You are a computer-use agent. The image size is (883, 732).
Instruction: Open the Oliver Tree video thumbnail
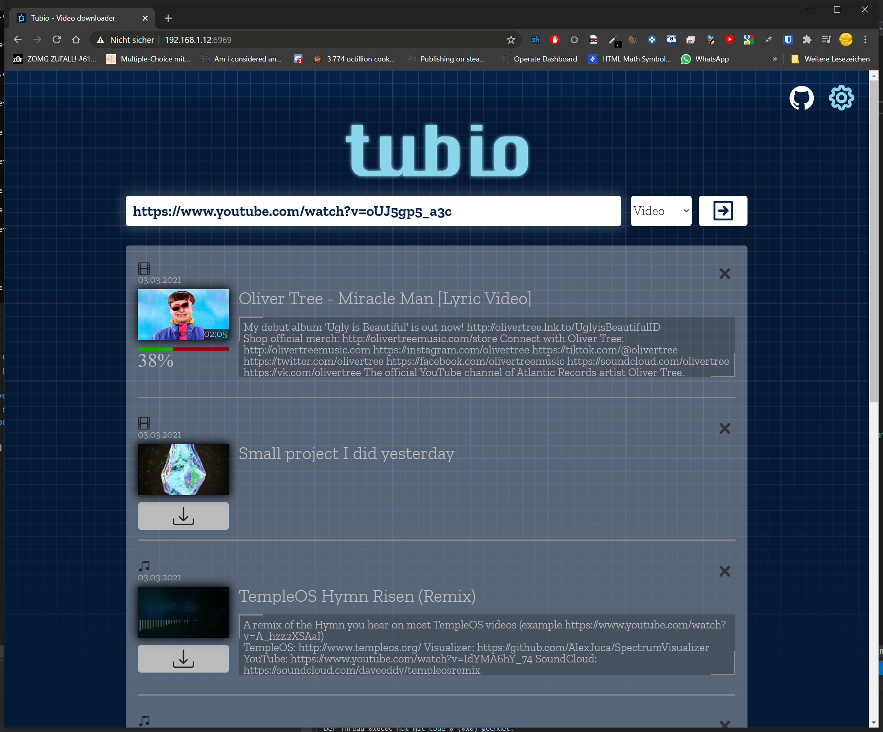tap(183, 315)
